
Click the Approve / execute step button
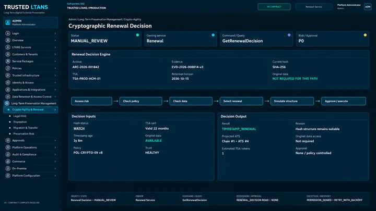coord(344,101)
